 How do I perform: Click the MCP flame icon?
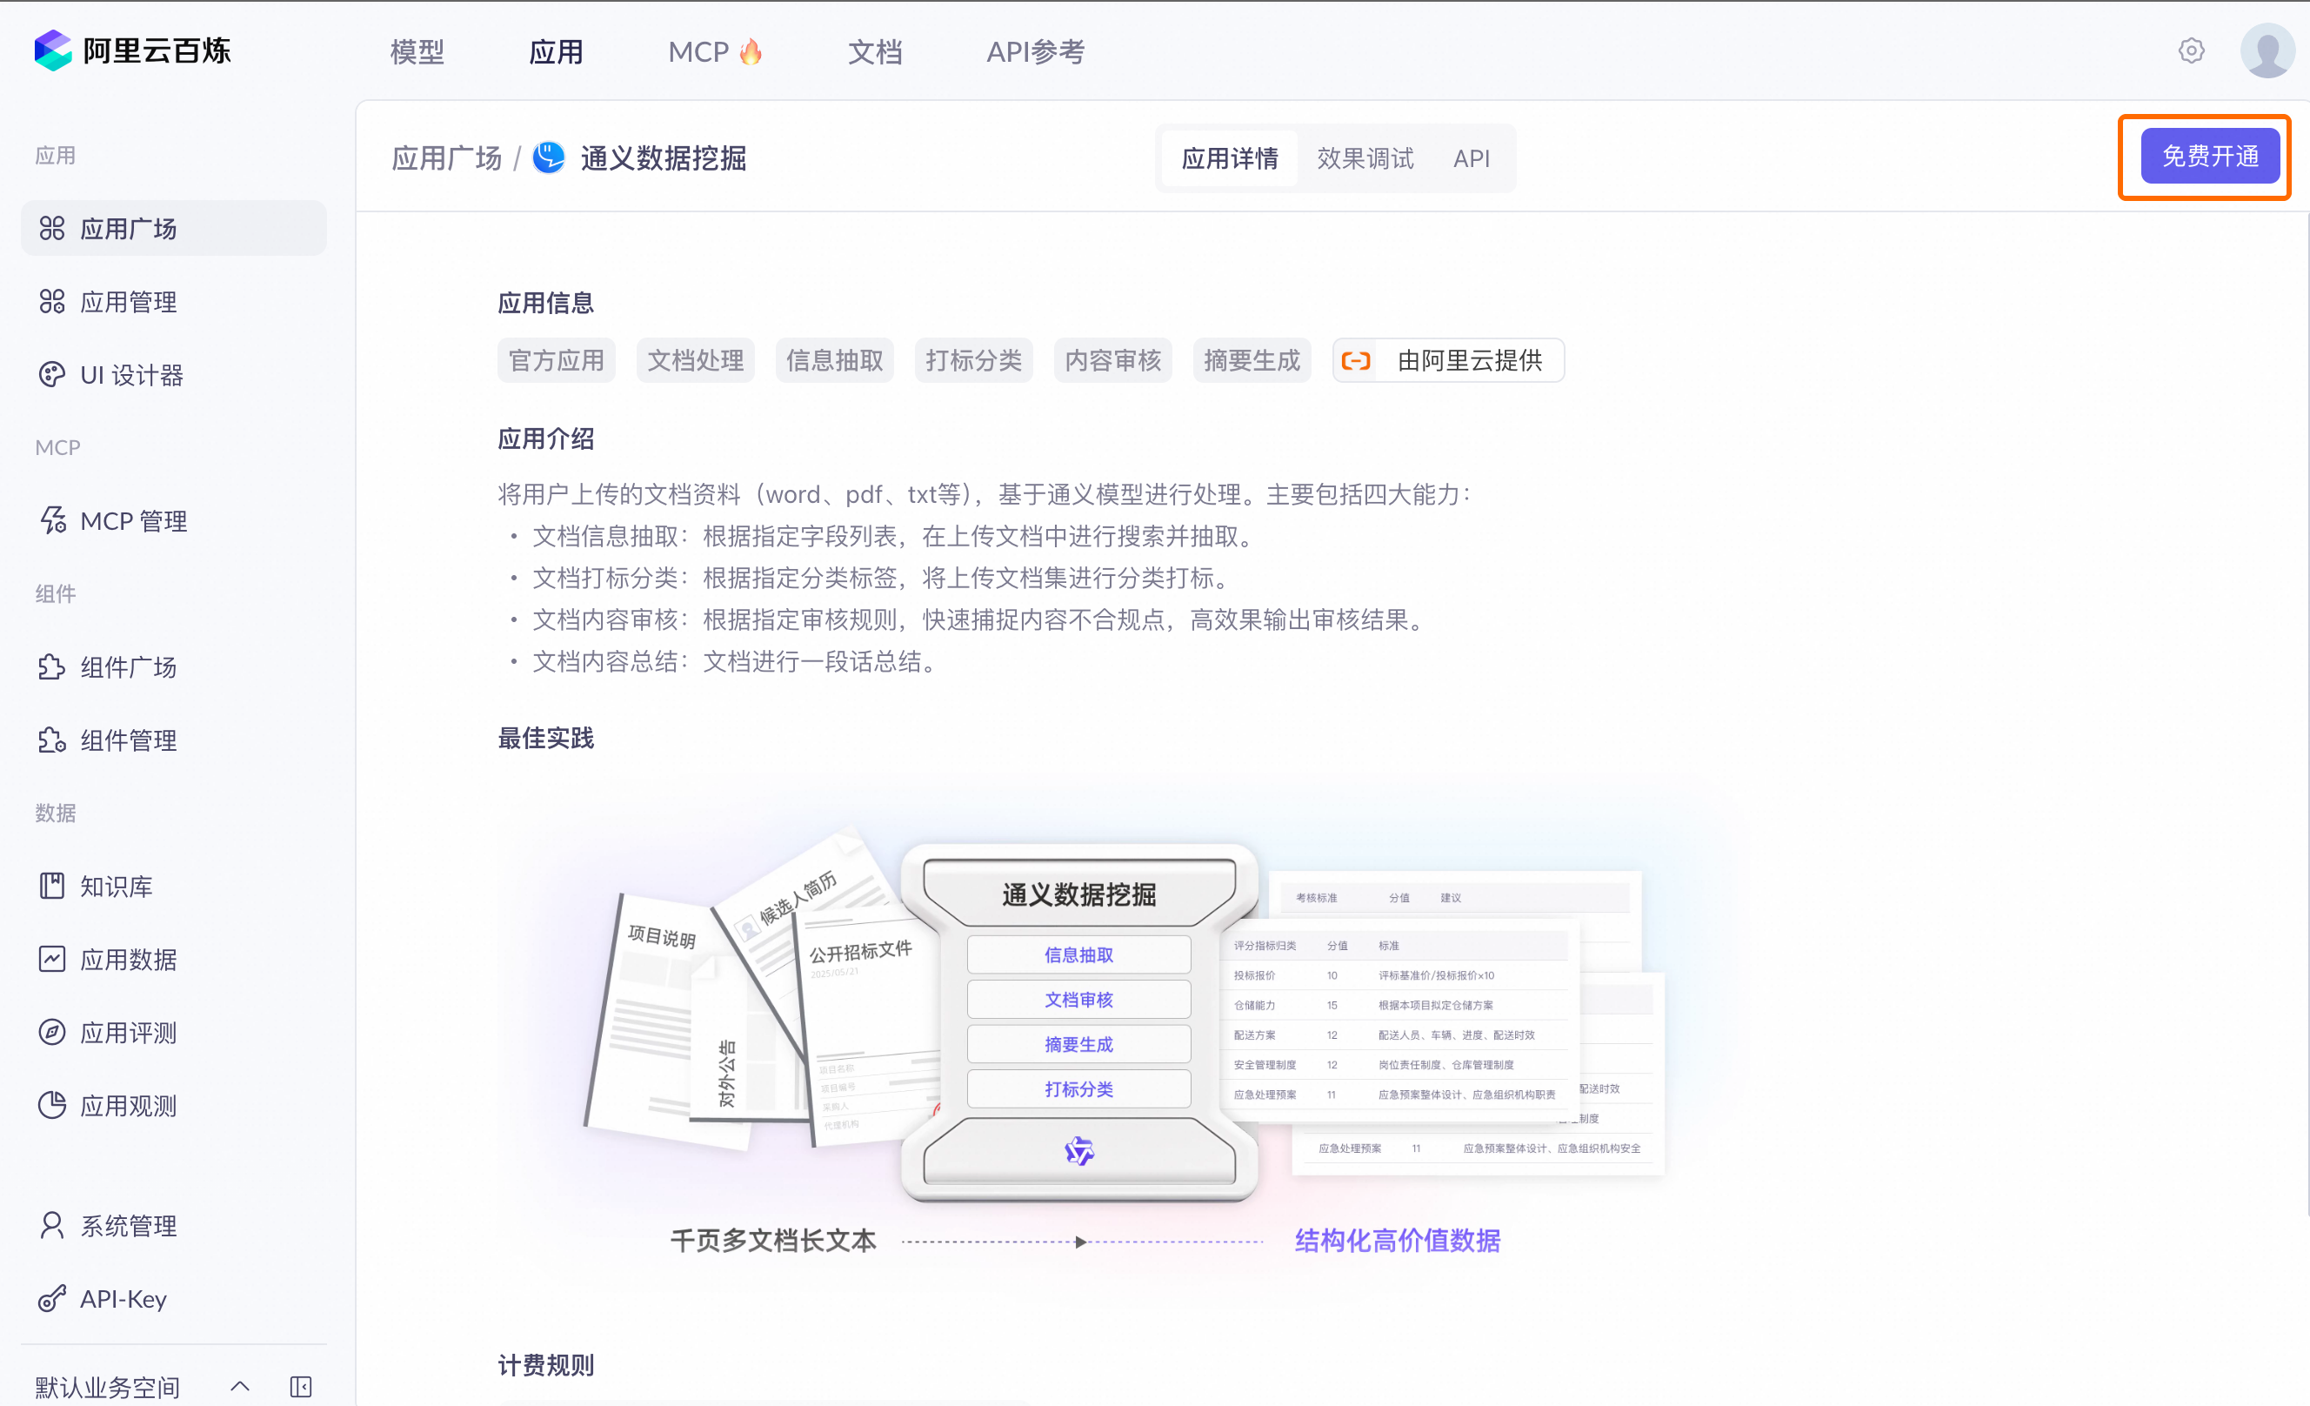pos(751,51)
